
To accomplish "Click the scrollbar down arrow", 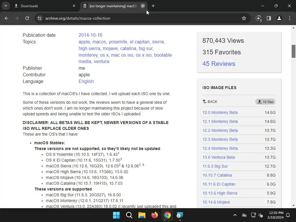I will pos(293,206).
